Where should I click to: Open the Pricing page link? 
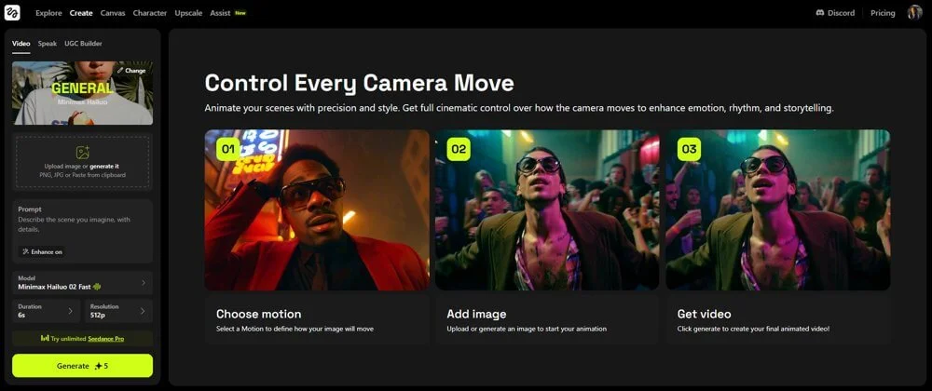tap(882, 13)
